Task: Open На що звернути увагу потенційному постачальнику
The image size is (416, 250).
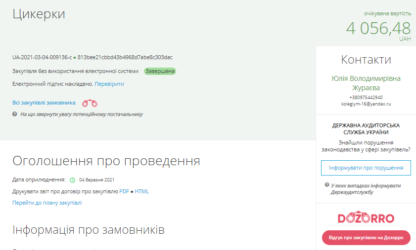Action: 81,114
